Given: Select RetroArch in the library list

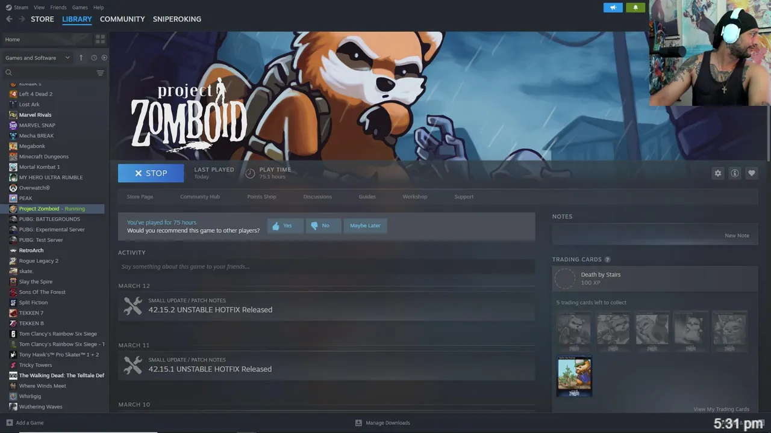Looking at the screenshot, I should pos(31,250).
